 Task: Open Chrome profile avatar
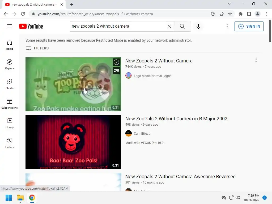[x=258, y=14]
